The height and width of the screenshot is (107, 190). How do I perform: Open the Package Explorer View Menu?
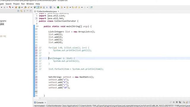pyautogui.click(x=24, y=11)
